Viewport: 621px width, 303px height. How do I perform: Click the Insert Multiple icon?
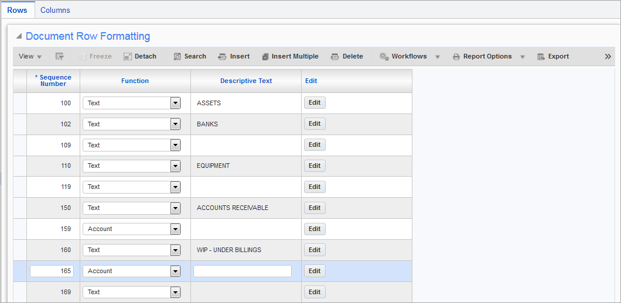tap(265, 57)
